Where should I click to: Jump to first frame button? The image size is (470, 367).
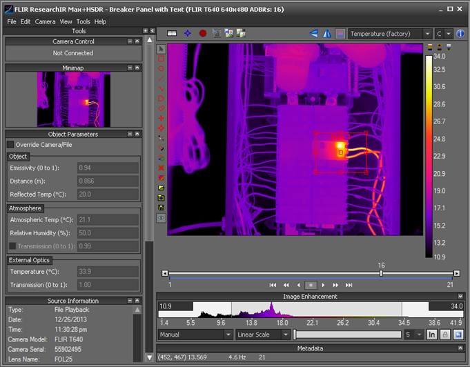coord(273,285)
